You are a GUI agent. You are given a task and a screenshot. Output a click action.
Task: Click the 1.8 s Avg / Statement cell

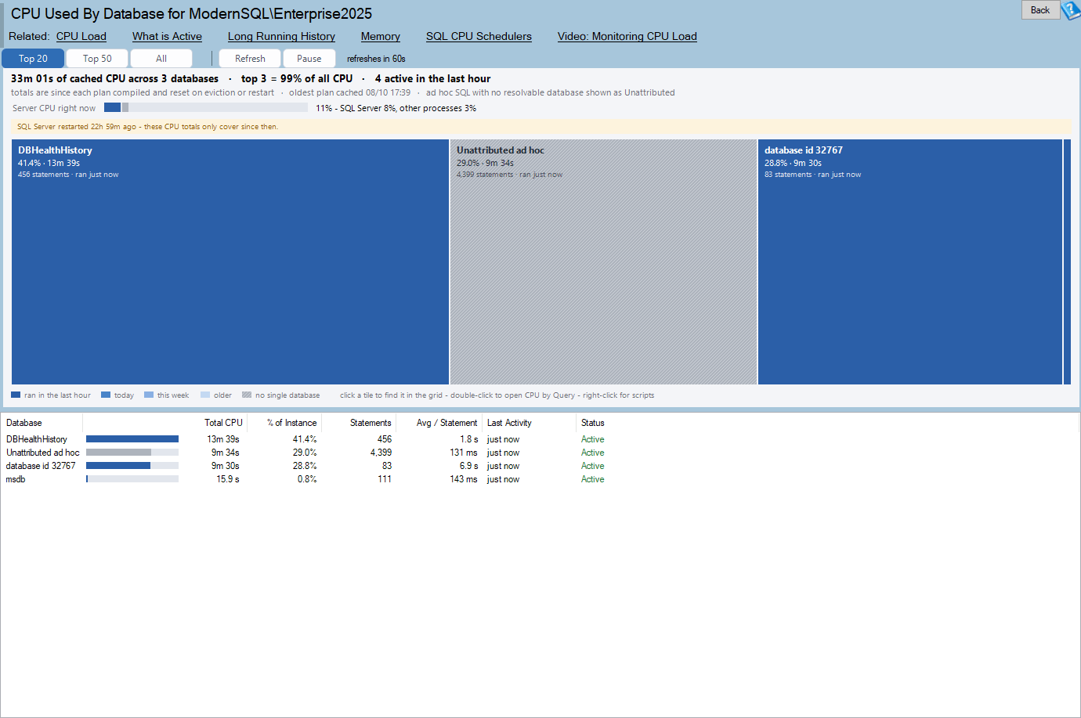(x=468, y=439)
